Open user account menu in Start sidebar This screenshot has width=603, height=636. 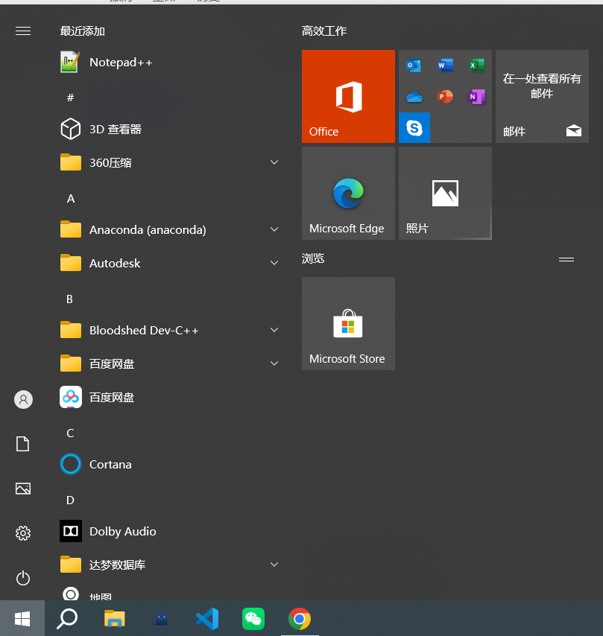(24, 399)
